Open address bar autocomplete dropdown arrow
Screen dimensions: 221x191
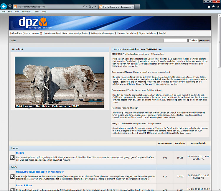(x=87, y=6)
